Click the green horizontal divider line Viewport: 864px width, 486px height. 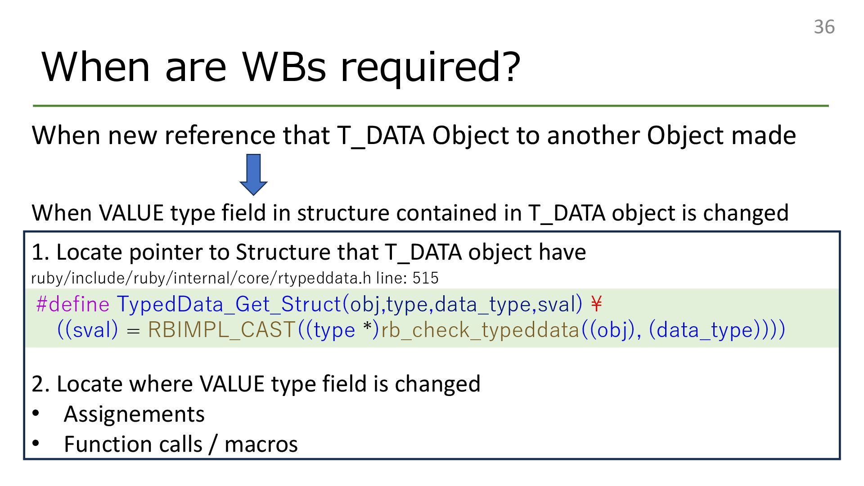431,106
